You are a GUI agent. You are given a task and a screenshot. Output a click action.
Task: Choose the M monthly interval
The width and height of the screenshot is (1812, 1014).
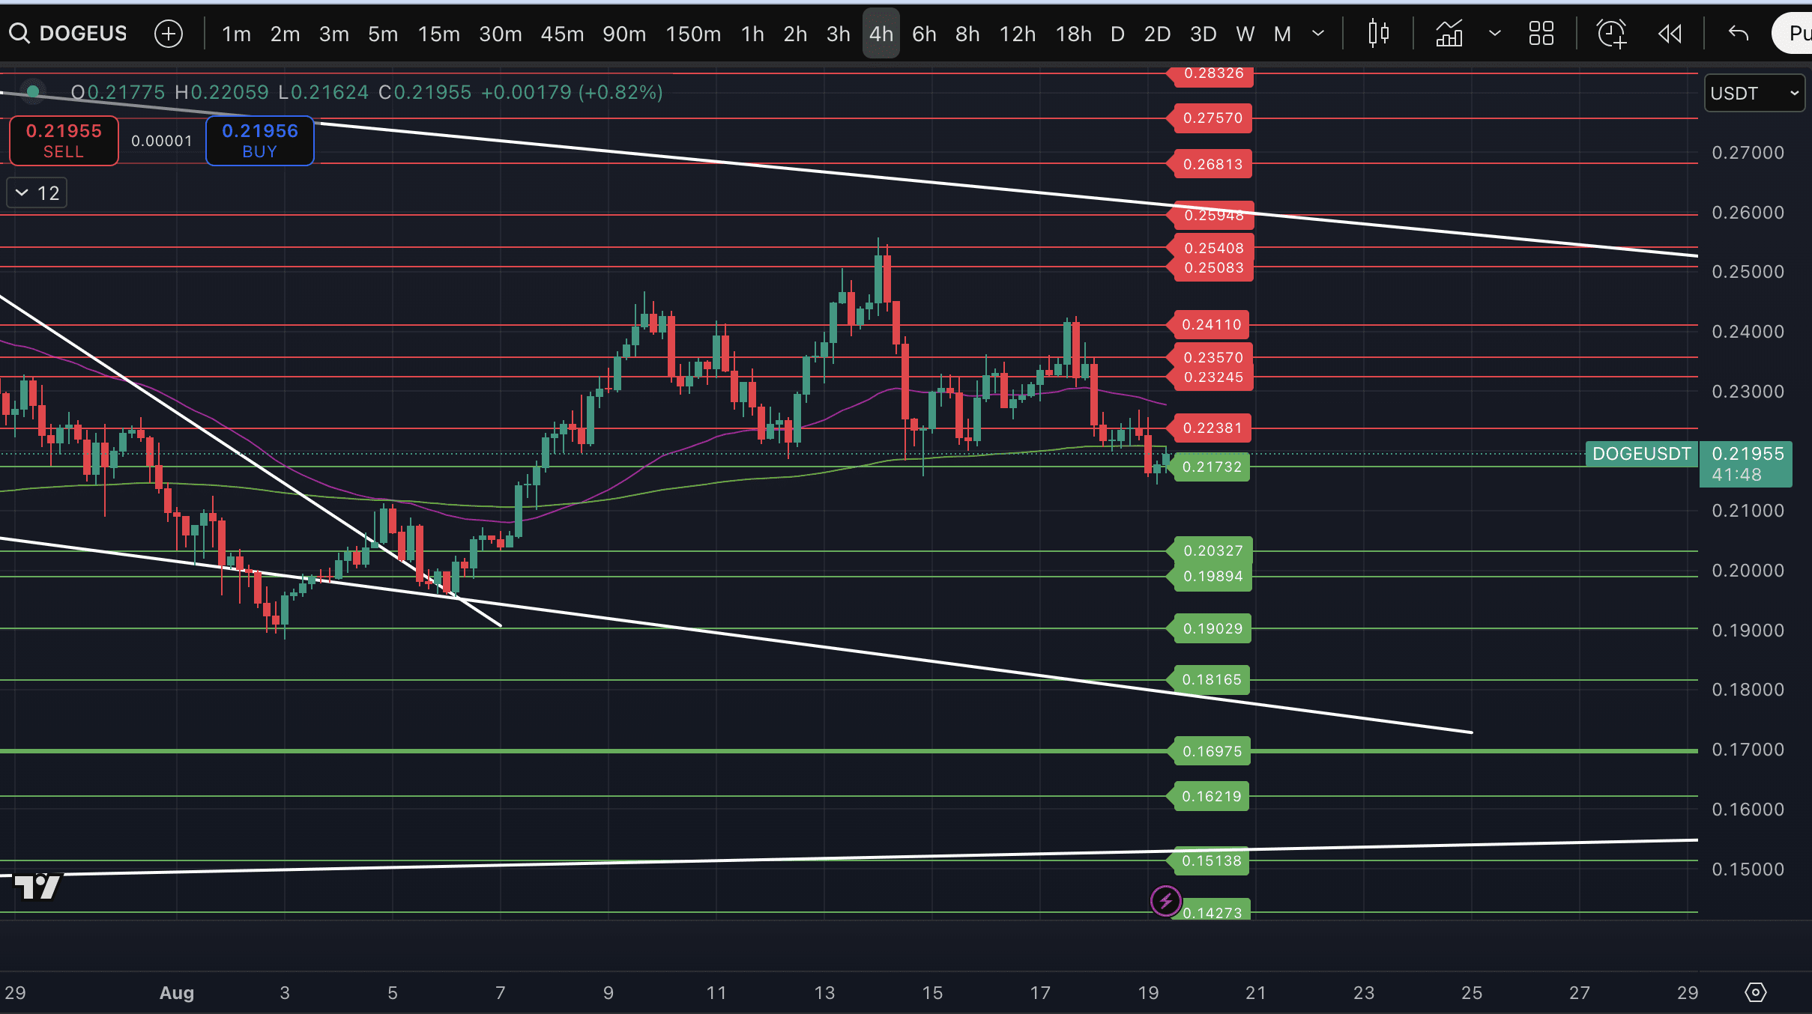coord(1283,34)
